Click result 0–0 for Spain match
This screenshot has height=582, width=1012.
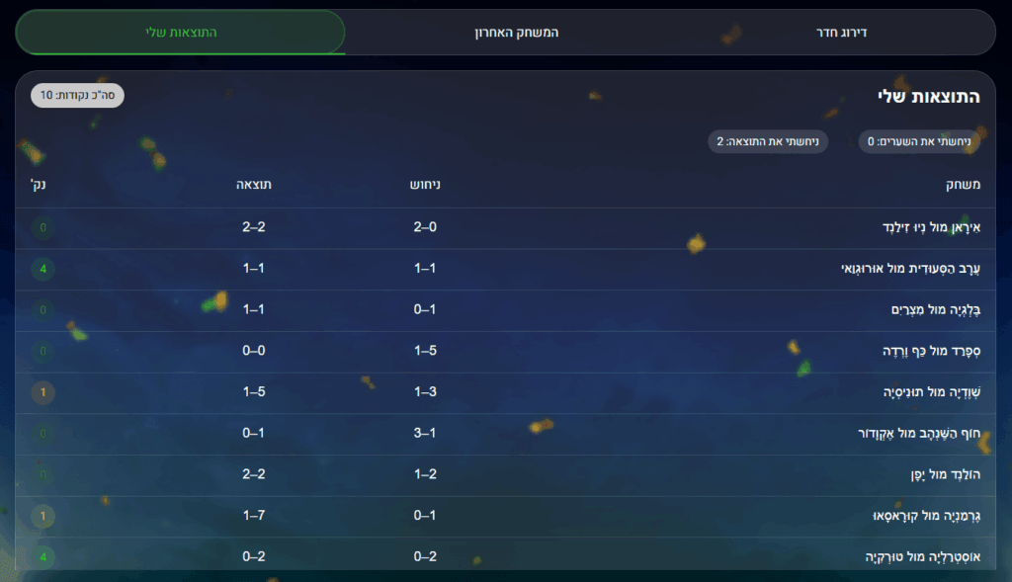click(x=254, y=351)
